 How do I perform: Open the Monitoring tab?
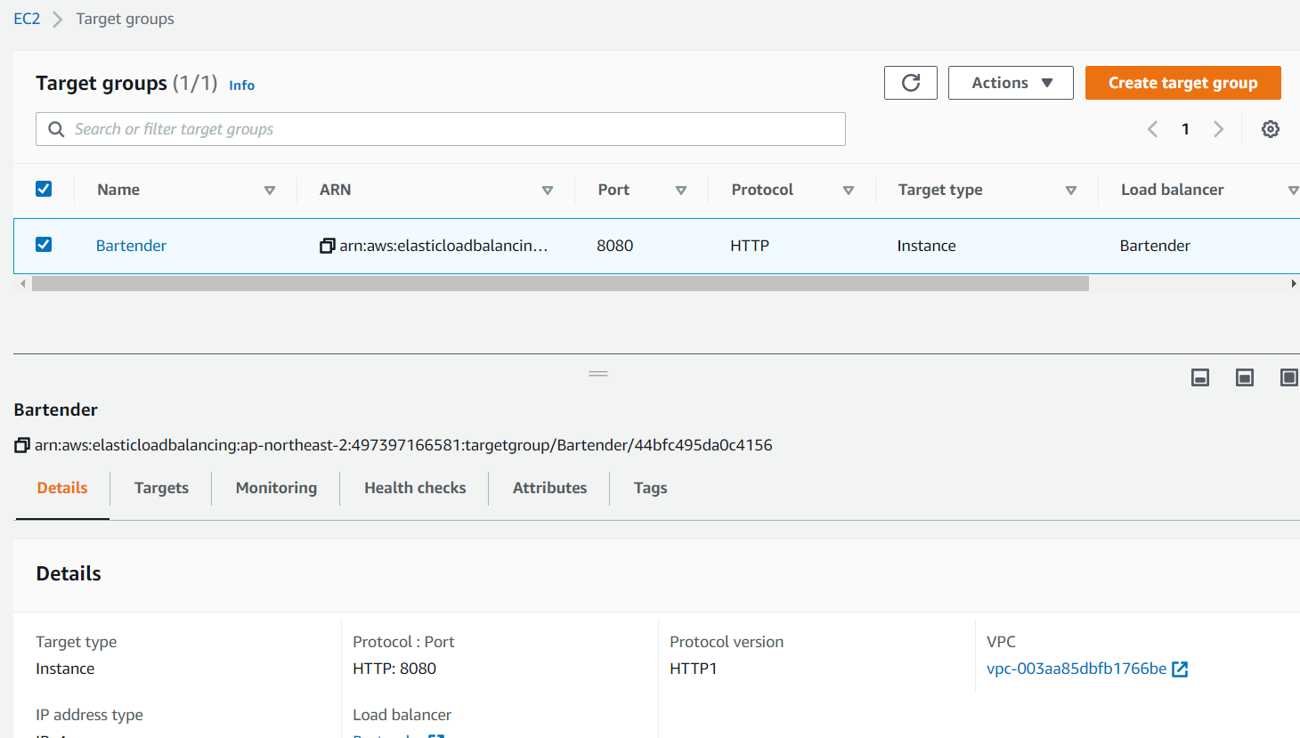click(276, 488)
